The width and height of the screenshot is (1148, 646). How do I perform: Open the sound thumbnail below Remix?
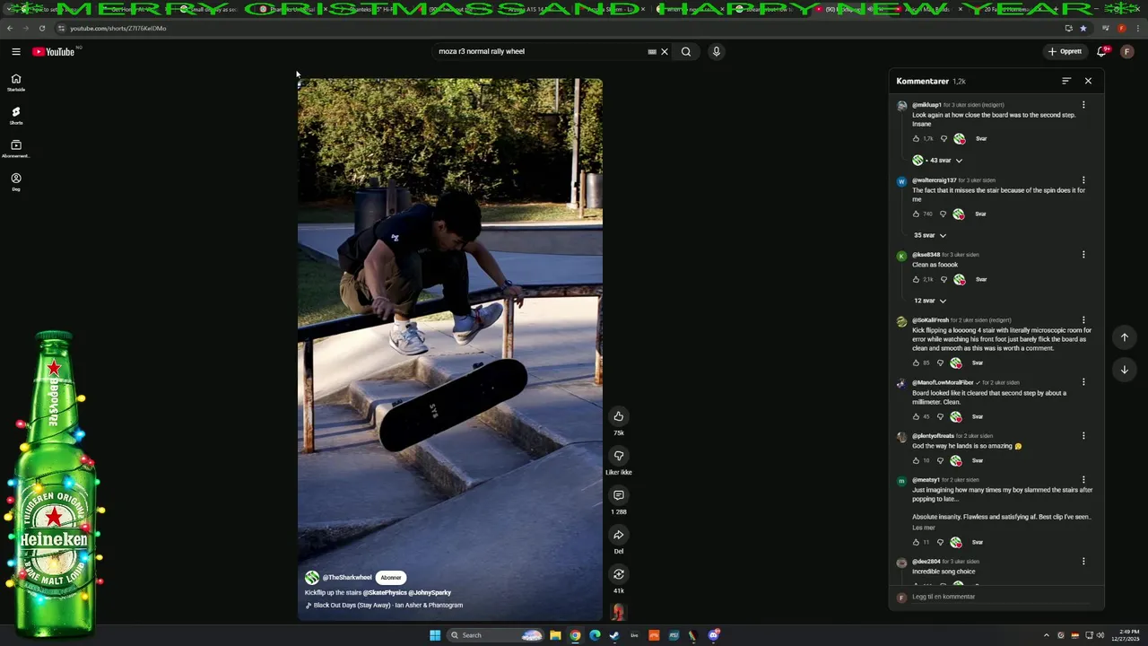click(618, 612)
